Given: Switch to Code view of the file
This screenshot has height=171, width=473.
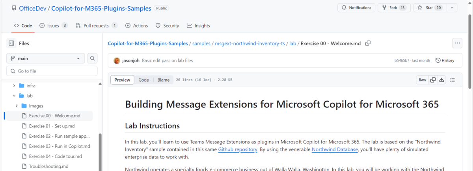Looking at the screenshot, I should tap(143, 80).
